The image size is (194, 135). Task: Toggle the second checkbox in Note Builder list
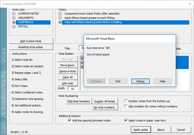click(x=82, y=63)
